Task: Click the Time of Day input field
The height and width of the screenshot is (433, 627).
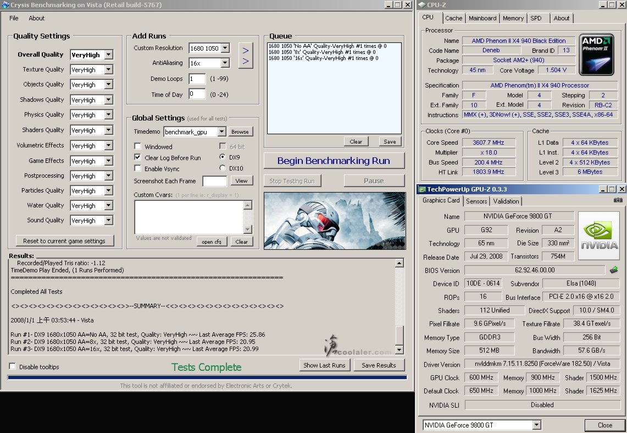Action: tap(197, 94)
